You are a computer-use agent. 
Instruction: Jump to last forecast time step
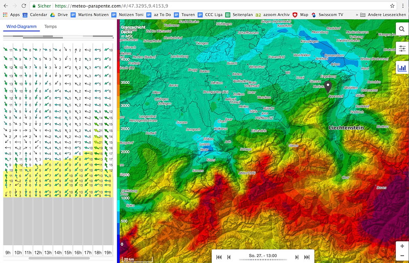tap(307, 257)
